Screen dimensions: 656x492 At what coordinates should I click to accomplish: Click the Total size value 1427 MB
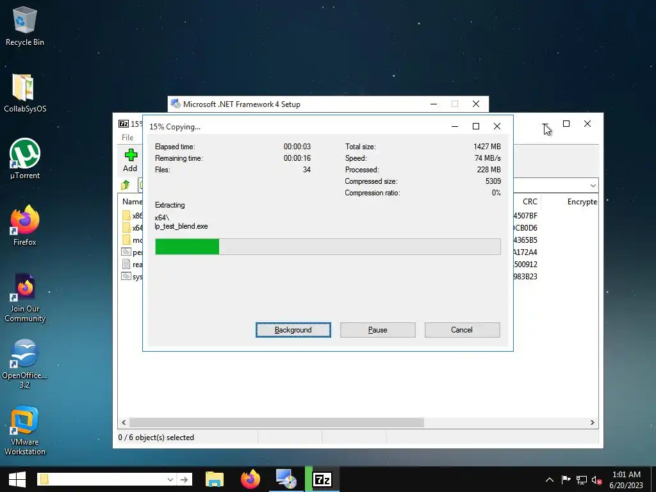[487, 147]
